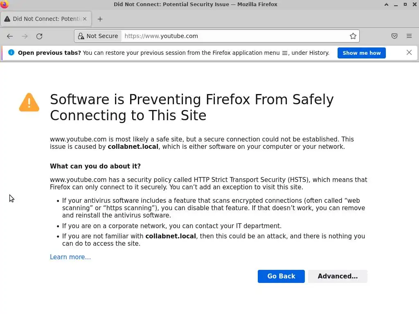Reload the current page

(x=39, y=36)
